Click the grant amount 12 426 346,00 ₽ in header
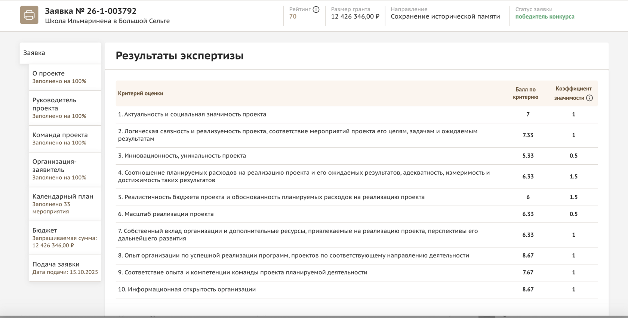 point(355,16)
